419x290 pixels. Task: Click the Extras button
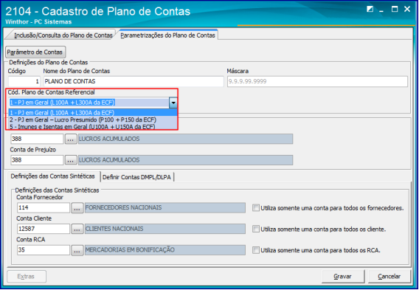(27, 277)
